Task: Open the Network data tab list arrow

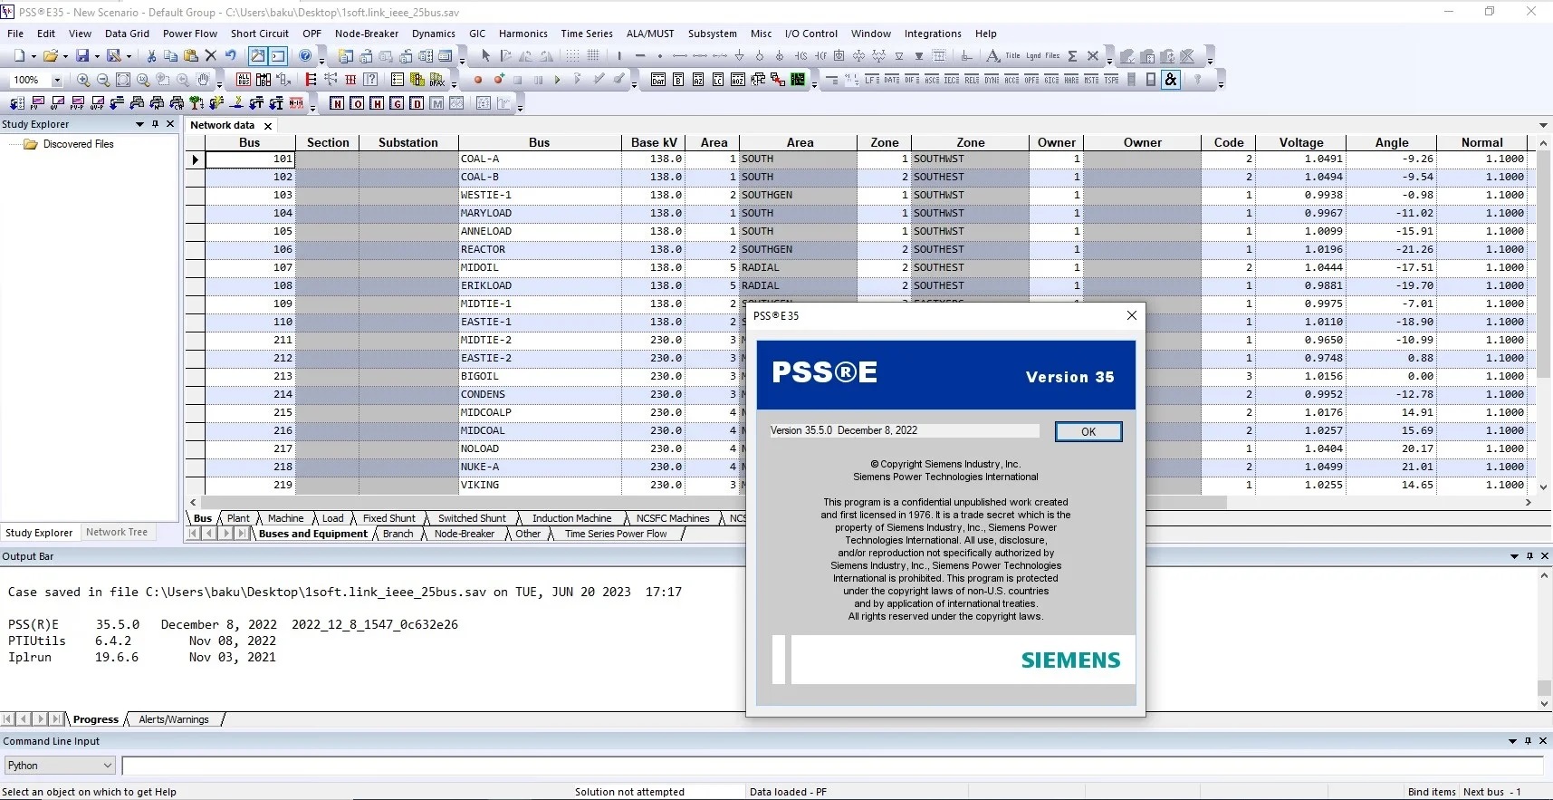Action: [x=1543, y=125]
